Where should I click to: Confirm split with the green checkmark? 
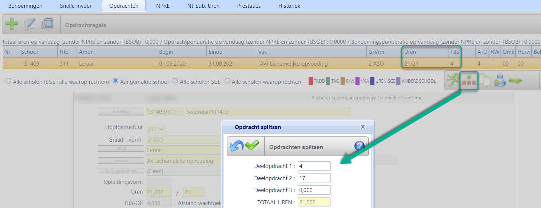point(252,146)
